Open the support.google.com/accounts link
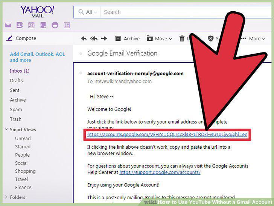Screen dimensions: 274x206 [x=160, y=172]
